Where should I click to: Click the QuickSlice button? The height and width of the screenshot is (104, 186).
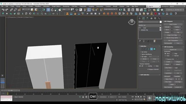[168, 73]
